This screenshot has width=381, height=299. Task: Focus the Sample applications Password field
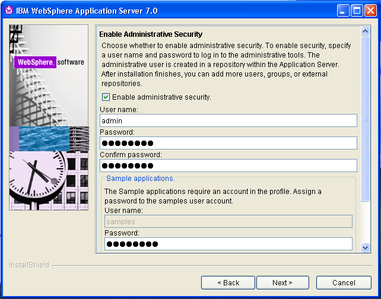pos(228,244)
